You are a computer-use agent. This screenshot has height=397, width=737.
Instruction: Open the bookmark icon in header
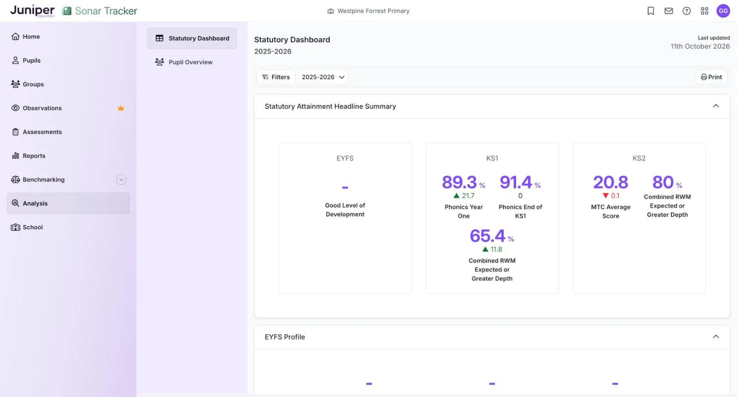coord(651,11)
